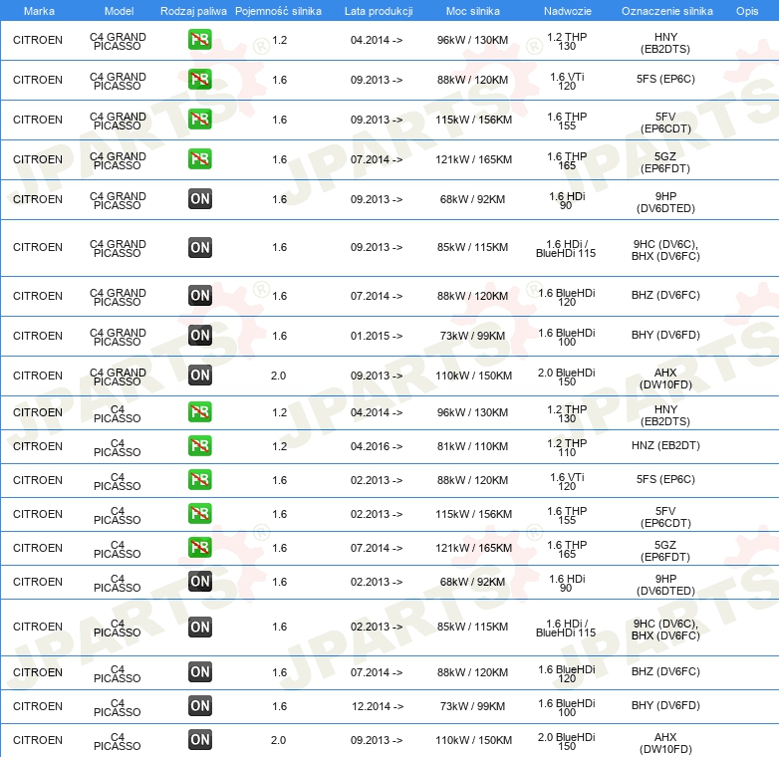Click petrol icon in C4 Picasso 1.2 THP 130 row
Image resolution: width=779 pixels, height=757 pixels.
(199, 412)
